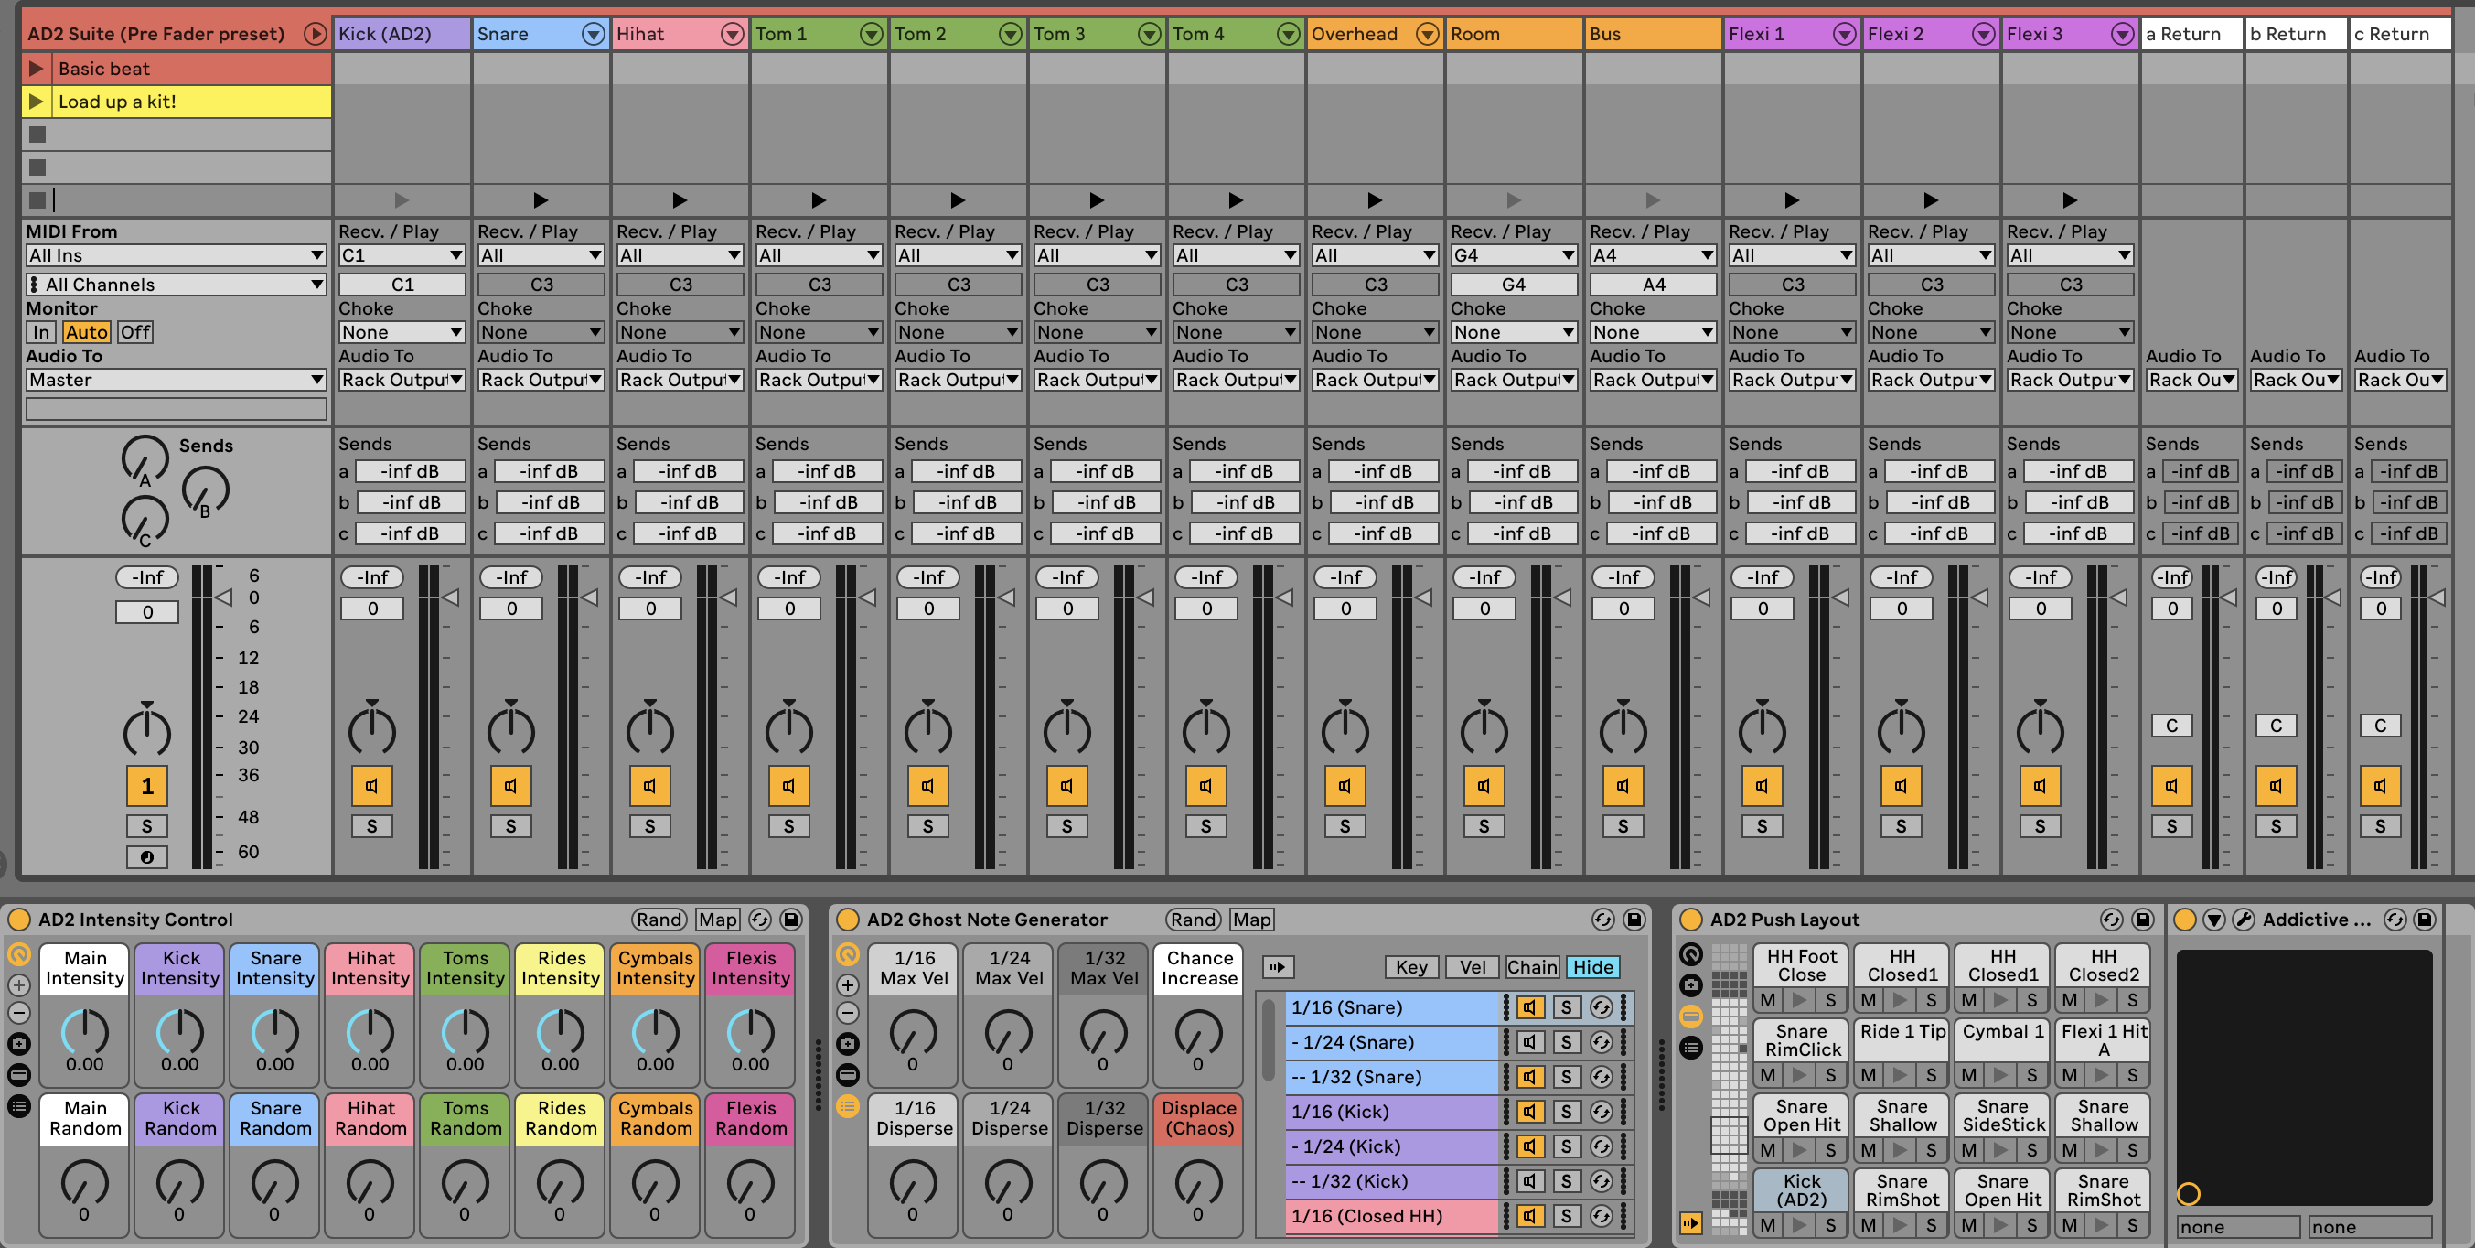Toggle AD2 Push Layout device activator
Screen dimensions: 2475x1248
pyautogui.click(x=1690, y=920)
